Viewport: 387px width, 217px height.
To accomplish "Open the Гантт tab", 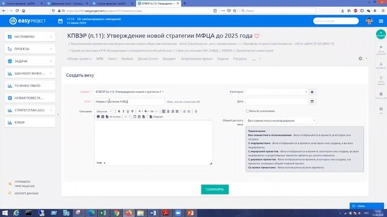I will [112, 59].
